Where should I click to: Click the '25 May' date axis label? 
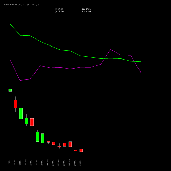point(64,162)
